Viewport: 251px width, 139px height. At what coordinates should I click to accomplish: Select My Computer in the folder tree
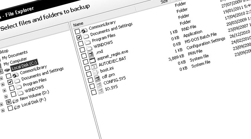point(15,62)
